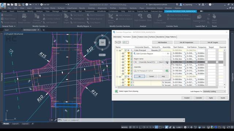
Task: Click the Set all Frequencies button
Action: tap(186, 42)
